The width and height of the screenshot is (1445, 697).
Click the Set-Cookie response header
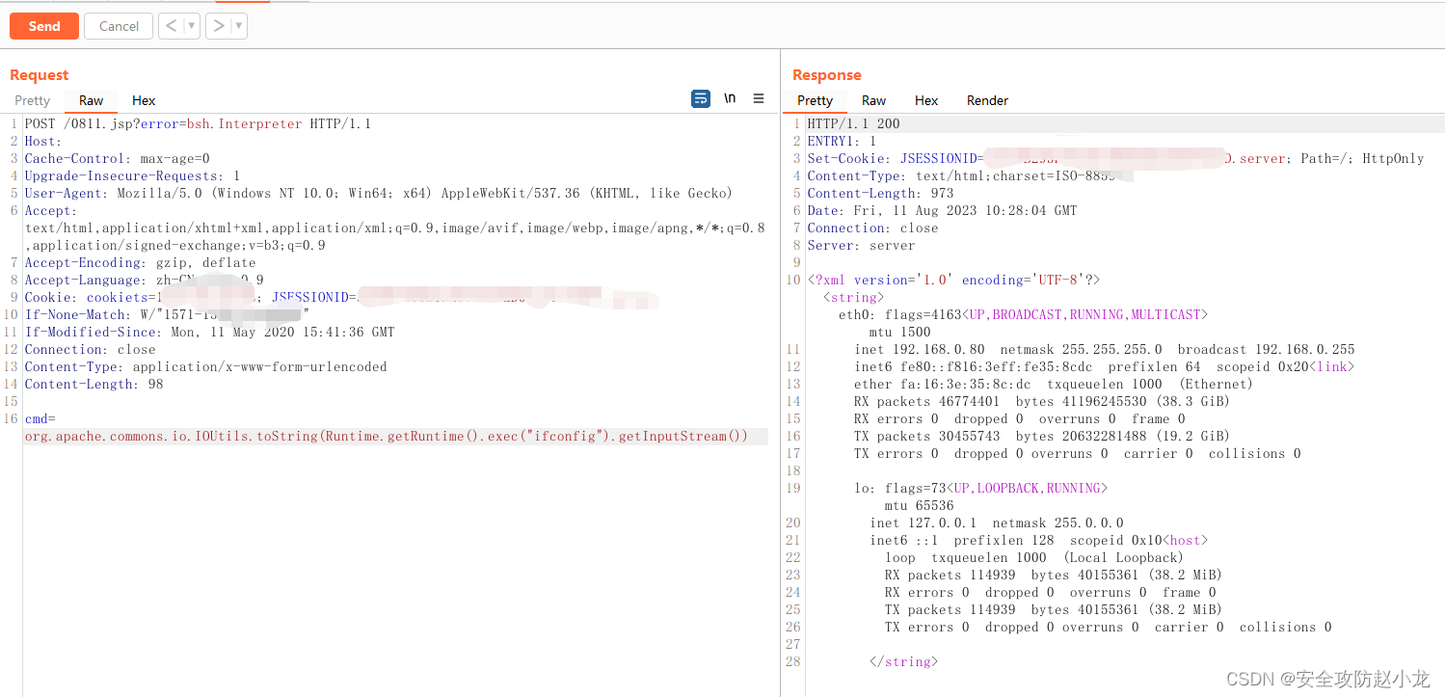(1115, 158)
